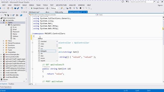Image resolution: width=164 pixels, height=92 pixels.
Task: Collapse the abc.test.dbo connection node
Action: pyautogui.click(x=1, y=20)
